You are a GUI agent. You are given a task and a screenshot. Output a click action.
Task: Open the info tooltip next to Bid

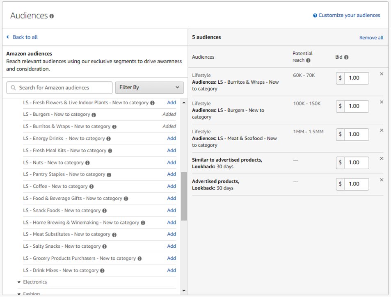(346, 57)
